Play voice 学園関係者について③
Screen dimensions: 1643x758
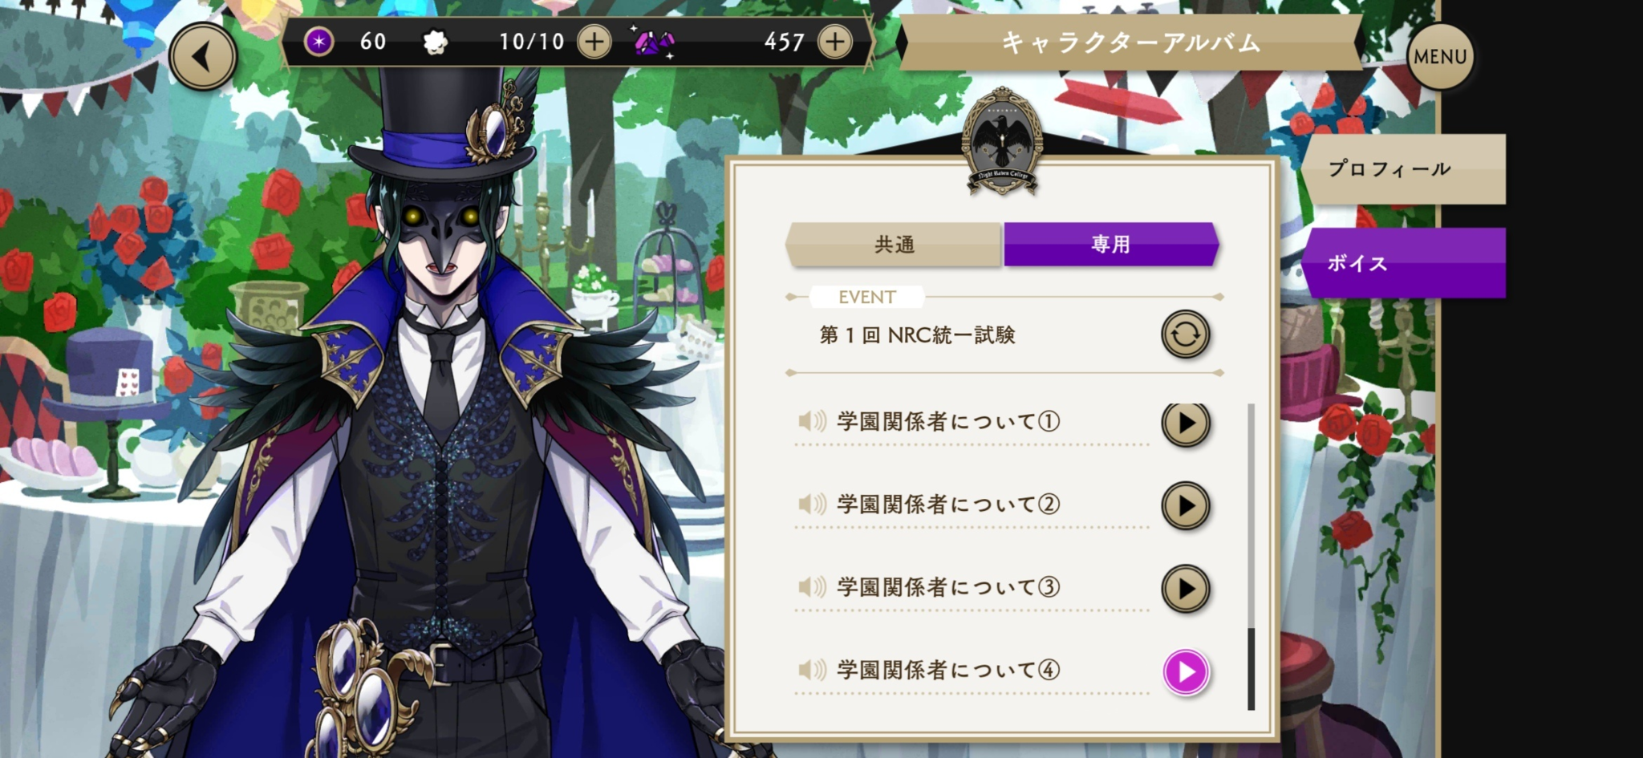coord(1185,589)
